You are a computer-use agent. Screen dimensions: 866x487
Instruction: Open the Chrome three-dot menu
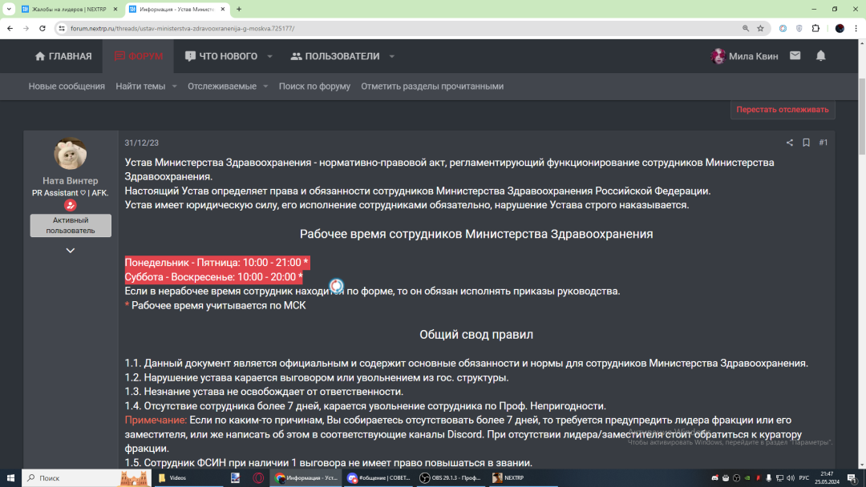pyautogui.click(x=856, y=28)
